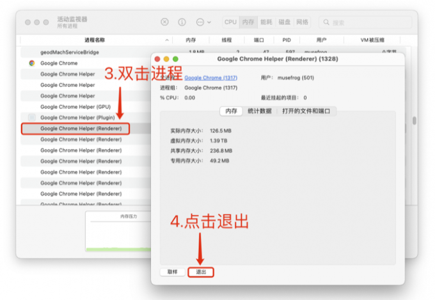Click the 126.5 MB real memory value
Image resolution: width=435 pixels, height=300 pixels.
tap(221, 130)
